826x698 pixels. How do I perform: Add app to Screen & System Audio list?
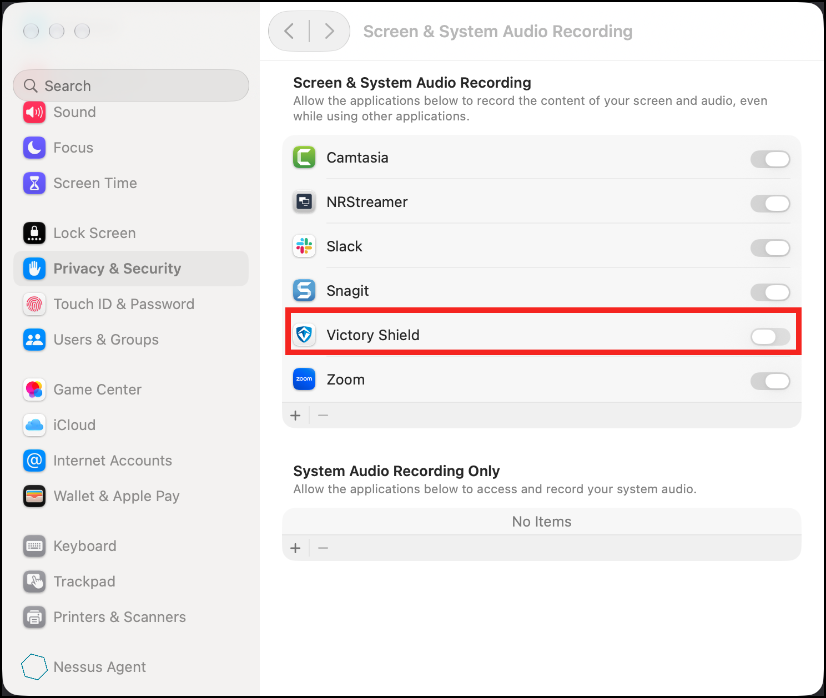coord(296,416)
